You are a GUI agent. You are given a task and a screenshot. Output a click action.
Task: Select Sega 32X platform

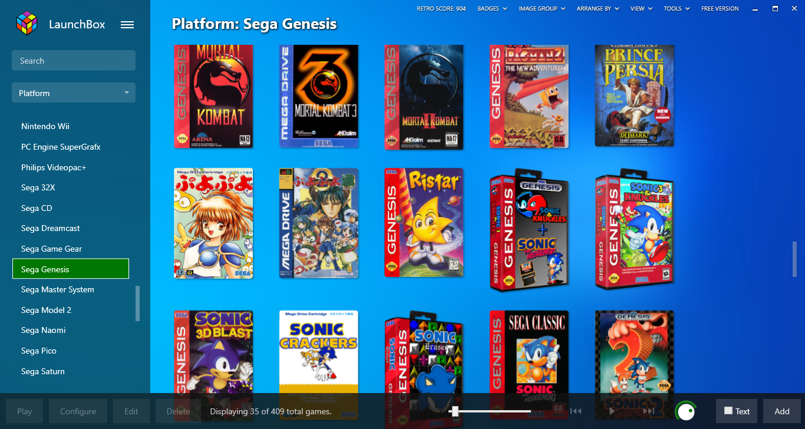pyautogui.click(x=71, y=187)
